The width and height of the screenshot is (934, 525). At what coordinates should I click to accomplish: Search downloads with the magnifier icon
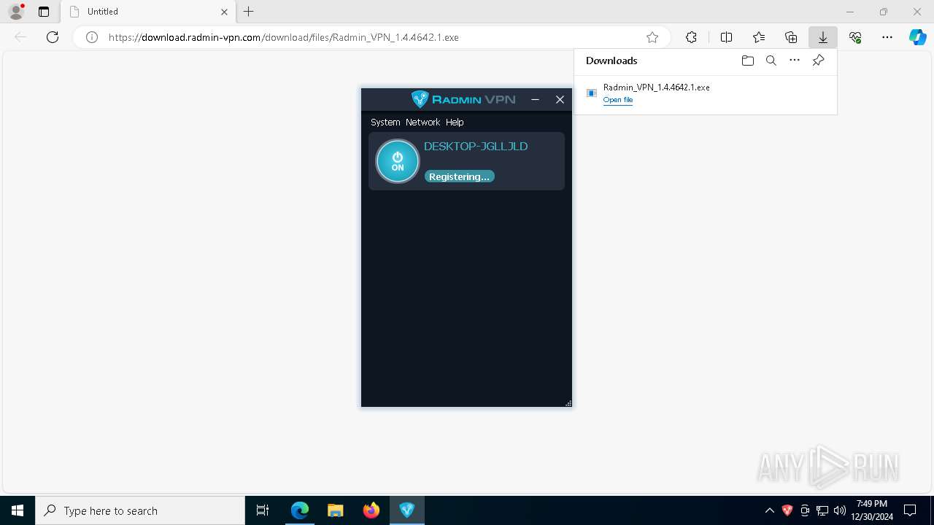click(x=771, y=61)
